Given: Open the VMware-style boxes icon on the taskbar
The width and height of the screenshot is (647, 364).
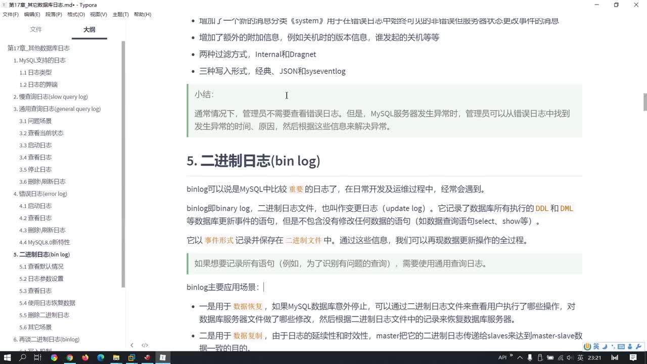Looking at the screenshot, I should [x=131, y=357].
